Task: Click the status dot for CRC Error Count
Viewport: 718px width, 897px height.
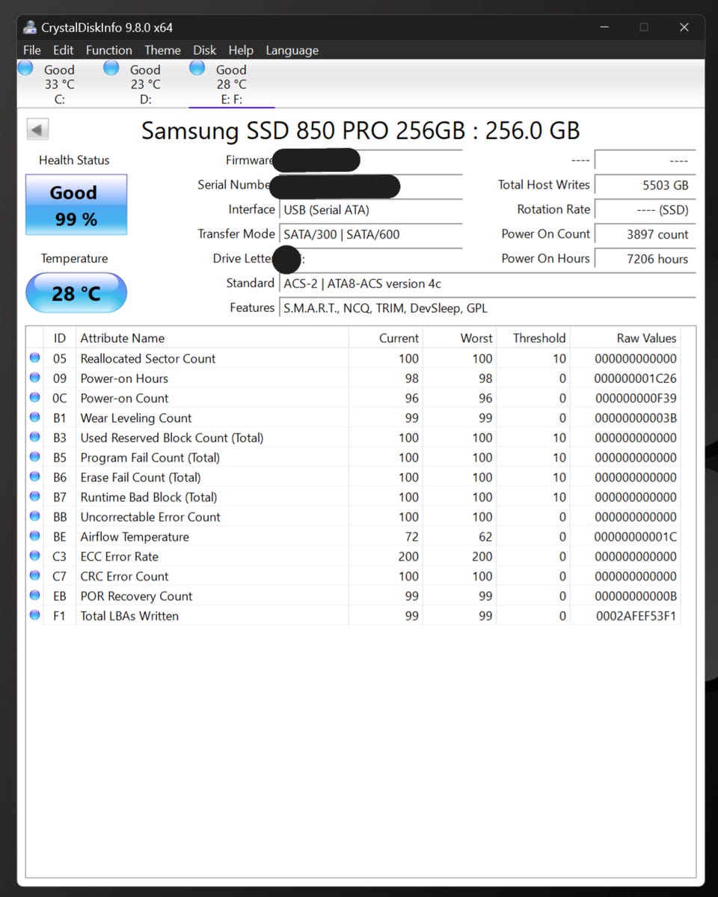Action: pyautogui.click(x=35, y=575)
